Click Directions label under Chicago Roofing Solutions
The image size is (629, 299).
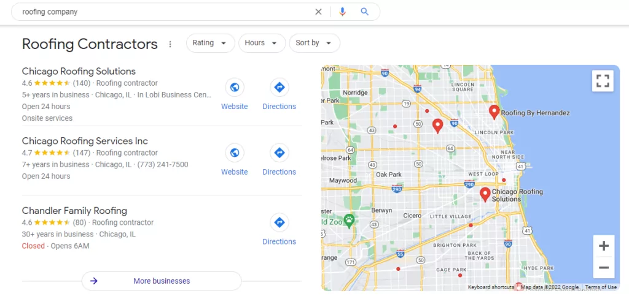pyautogui.click(x=279, y=107)
